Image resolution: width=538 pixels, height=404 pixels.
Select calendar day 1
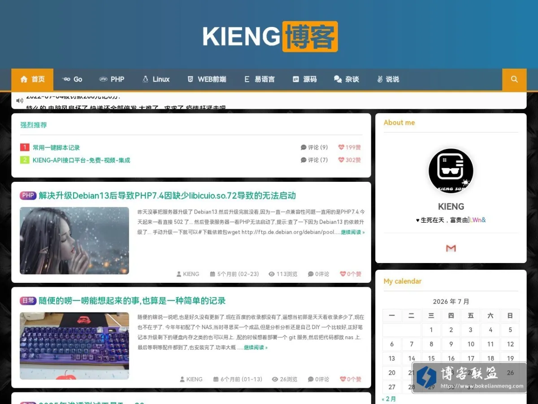(431, 330)
